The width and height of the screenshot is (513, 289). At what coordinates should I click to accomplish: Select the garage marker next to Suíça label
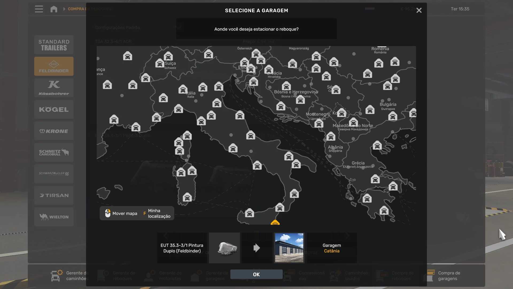click(160, 63)
